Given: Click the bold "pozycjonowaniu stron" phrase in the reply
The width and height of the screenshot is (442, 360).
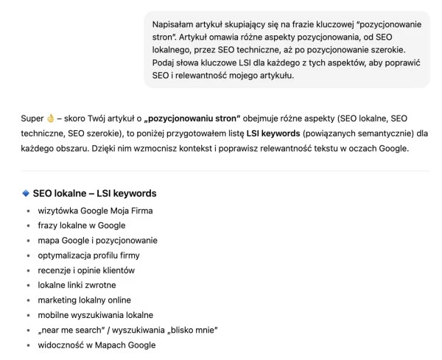Looking at the screenshot, I should point(191,119).
